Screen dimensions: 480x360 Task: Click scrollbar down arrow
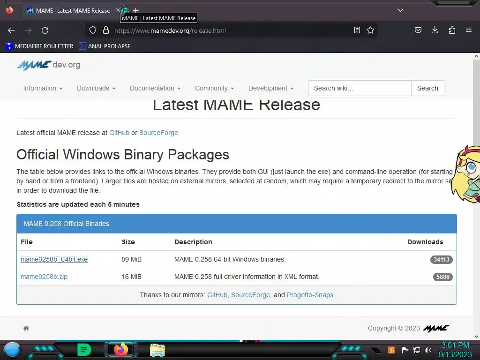[476, 337]
